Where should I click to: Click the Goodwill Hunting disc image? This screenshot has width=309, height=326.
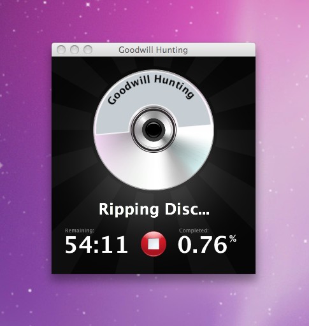tap(154, 129)
